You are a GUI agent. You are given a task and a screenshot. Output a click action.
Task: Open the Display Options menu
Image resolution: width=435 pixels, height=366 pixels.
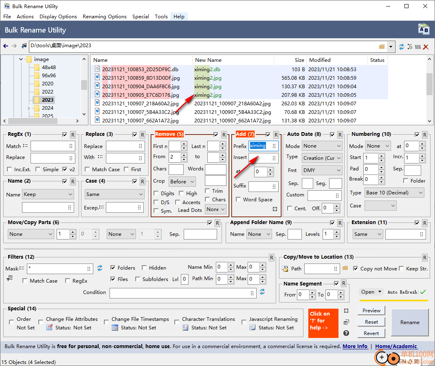[58, 17]
